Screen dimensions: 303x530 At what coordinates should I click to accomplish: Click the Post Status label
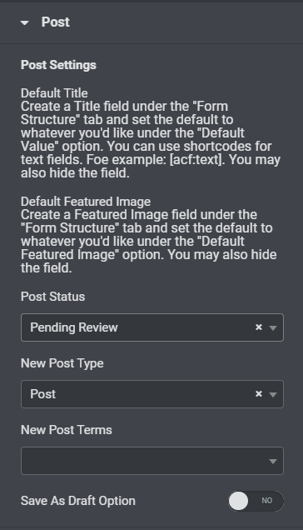coord(52,297)
